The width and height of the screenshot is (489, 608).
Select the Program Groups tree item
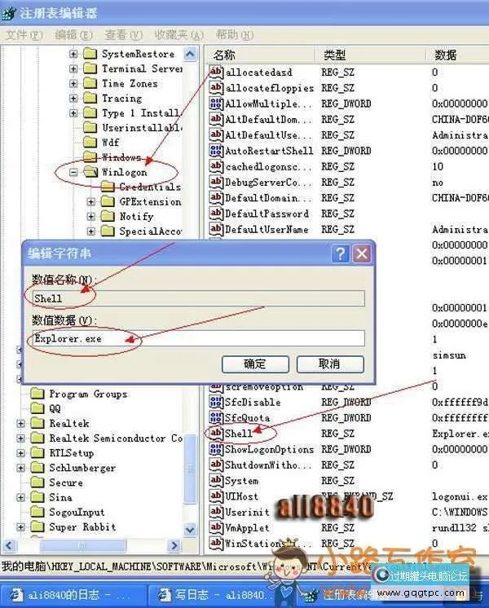88,394
